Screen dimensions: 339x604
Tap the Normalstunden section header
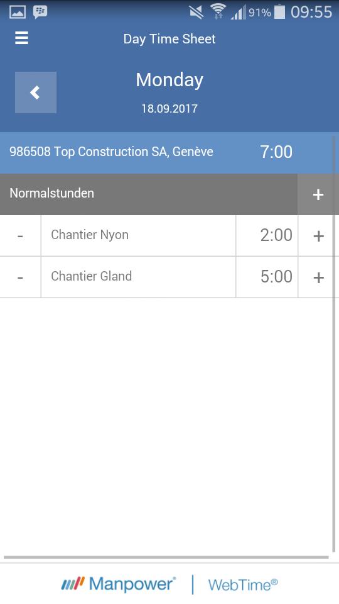tap(148, 194)
